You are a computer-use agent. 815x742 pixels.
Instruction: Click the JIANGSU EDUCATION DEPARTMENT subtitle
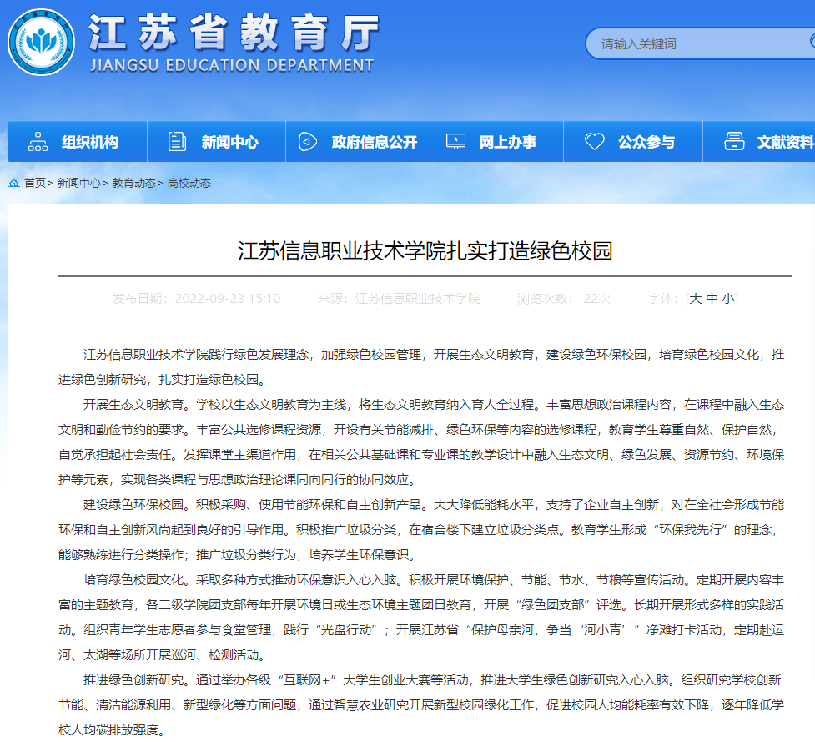click(232, 65)
